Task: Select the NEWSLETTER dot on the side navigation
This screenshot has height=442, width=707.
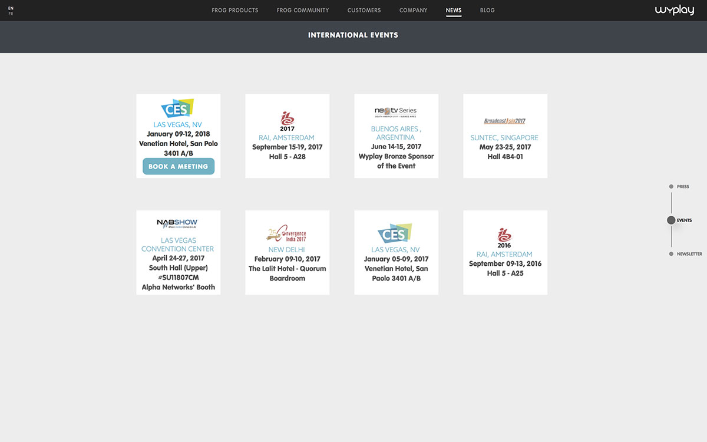Action: 671,254
